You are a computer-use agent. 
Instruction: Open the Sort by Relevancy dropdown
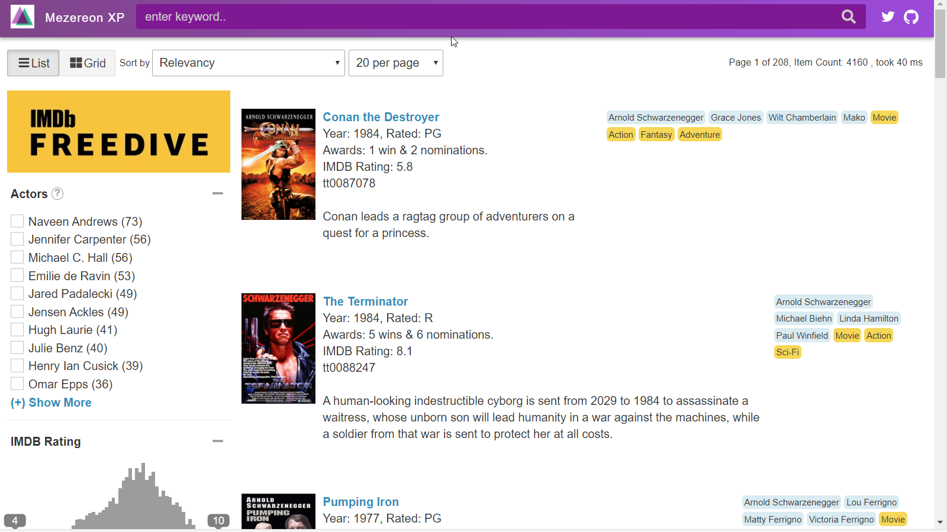coord(249,63)
